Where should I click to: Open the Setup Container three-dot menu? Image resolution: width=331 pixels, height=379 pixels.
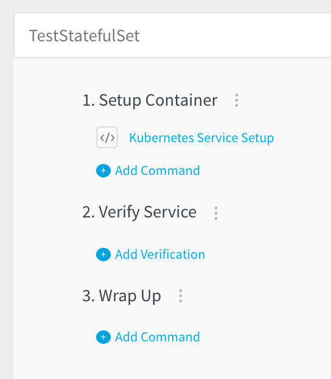237,100
